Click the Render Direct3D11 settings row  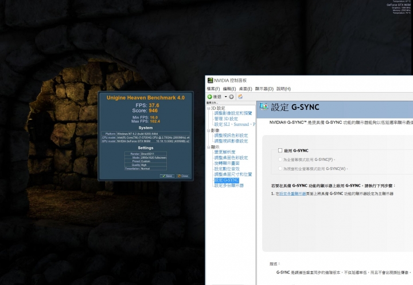(146, 154)
